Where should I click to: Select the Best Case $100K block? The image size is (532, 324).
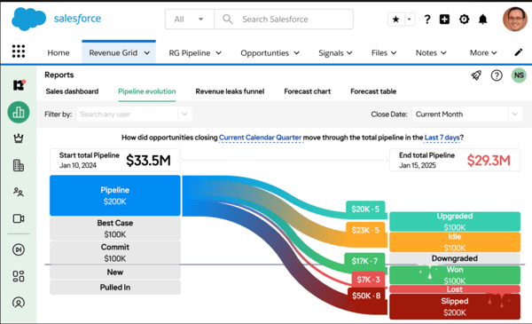click(115, 228)
